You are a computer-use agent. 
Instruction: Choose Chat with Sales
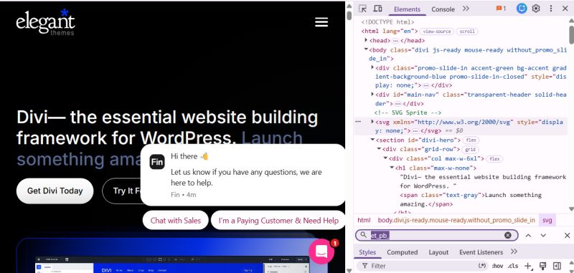[176, 221]
